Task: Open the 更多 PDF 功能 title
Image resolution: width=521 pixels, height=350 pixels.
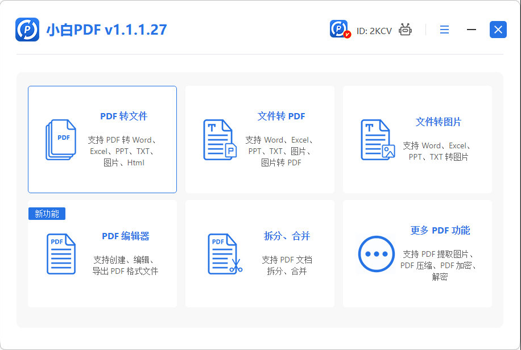Action: pos(440,231)
